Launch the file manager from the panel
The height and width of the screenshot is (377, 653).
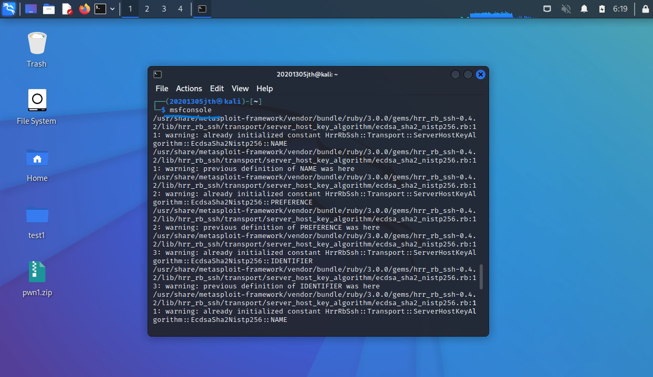click(x=49, y=9)
